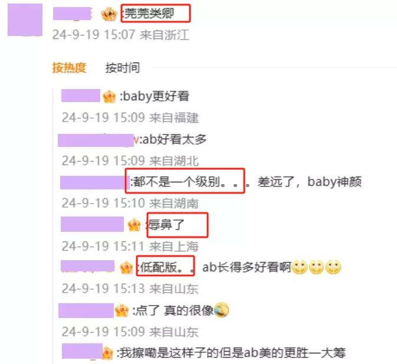Open the username beside '都不是一个级别'
This screenshot has width=397, height=364.
point(95,182)
